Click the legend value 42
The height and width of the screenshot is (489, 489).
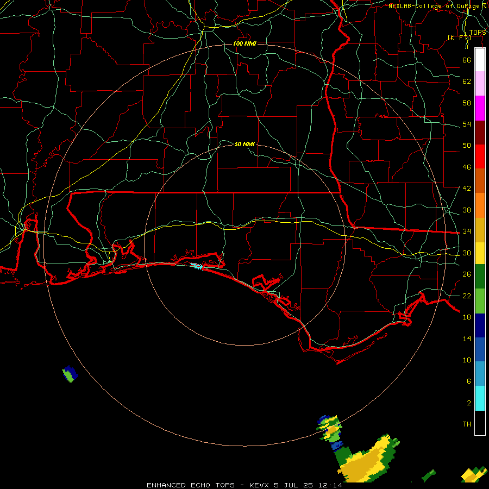(x=467, y=189)
